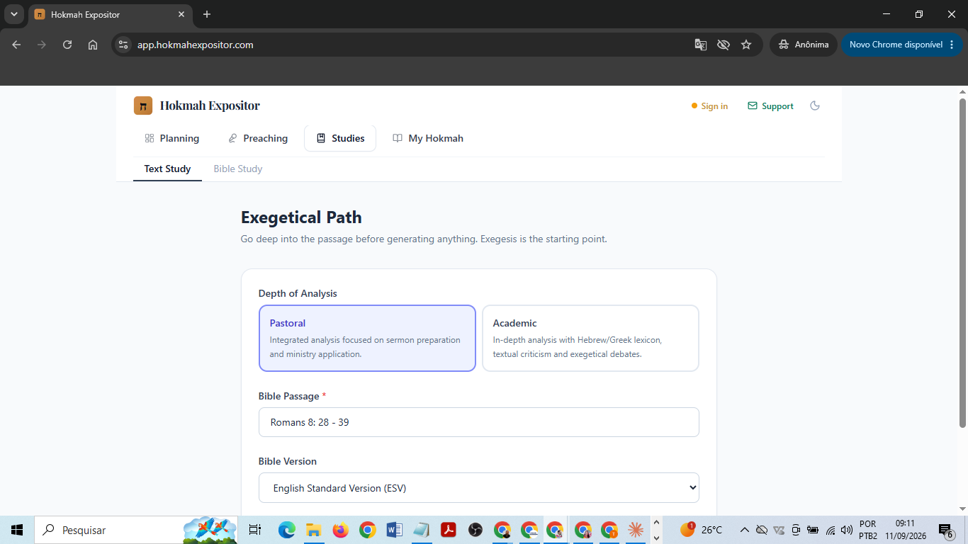Click the Sign in link

pos(709,106)
